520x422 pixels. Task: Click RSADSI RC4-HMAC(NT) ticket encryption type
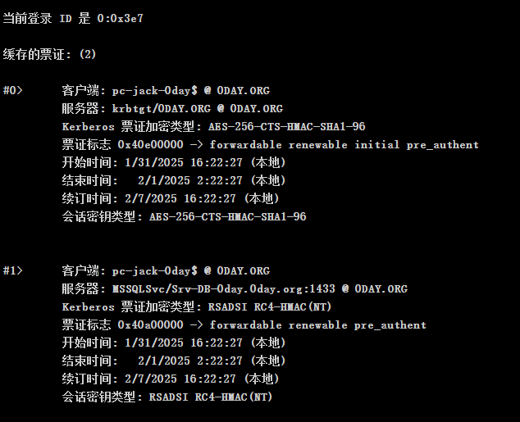(x=270, y=306)
